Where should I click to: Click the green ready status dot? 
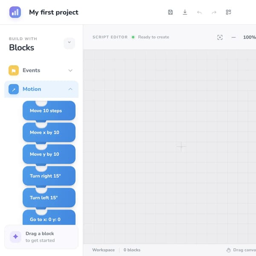[x=133, y=37]
